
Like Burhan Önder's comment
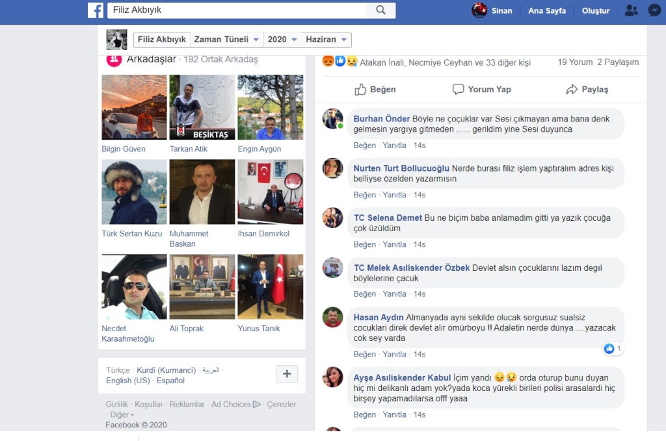click(x=364, y=145)
